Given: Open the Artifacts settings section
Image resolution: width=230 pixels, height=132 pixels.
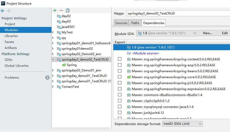Looking at the screenshot, I should pyautogui.click(x=11, y=48).
